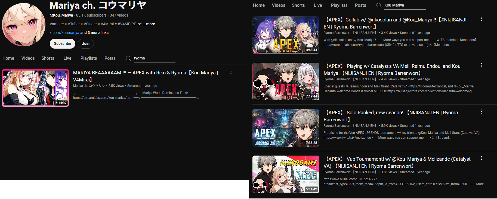Open Playing w/ Catalyst's VA Meli title
497x199 pixels.
pos(392,70)
